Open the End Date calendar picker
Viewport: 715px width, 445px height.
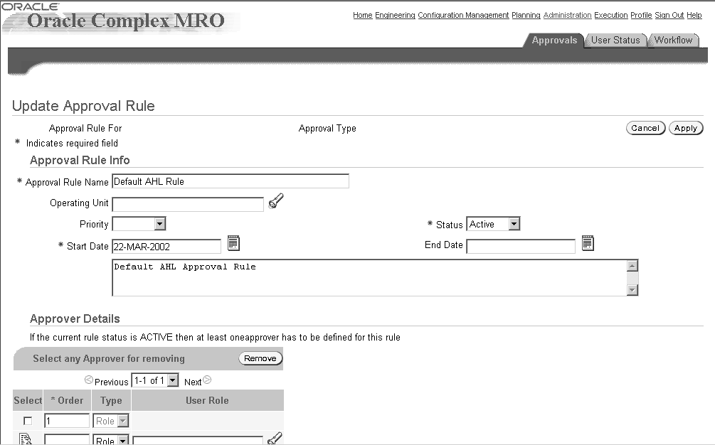588,243
